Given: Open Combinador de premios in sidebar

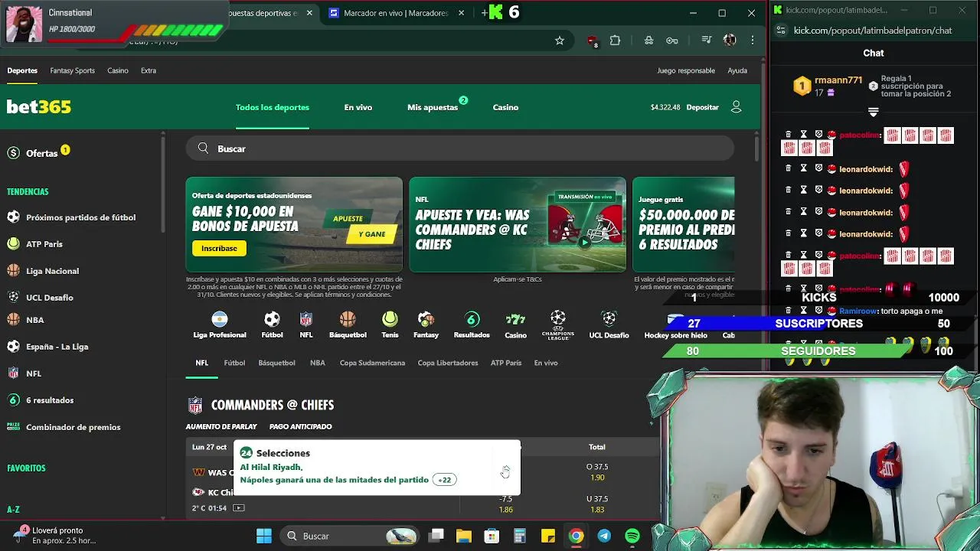Looking at the screenshot, I should pos(73,427).
